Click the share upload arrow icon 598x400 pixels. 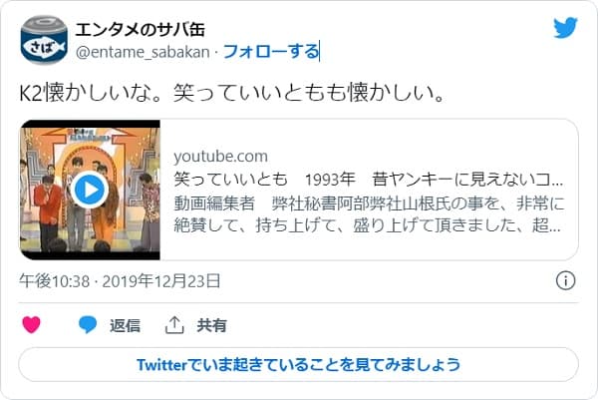174,325
